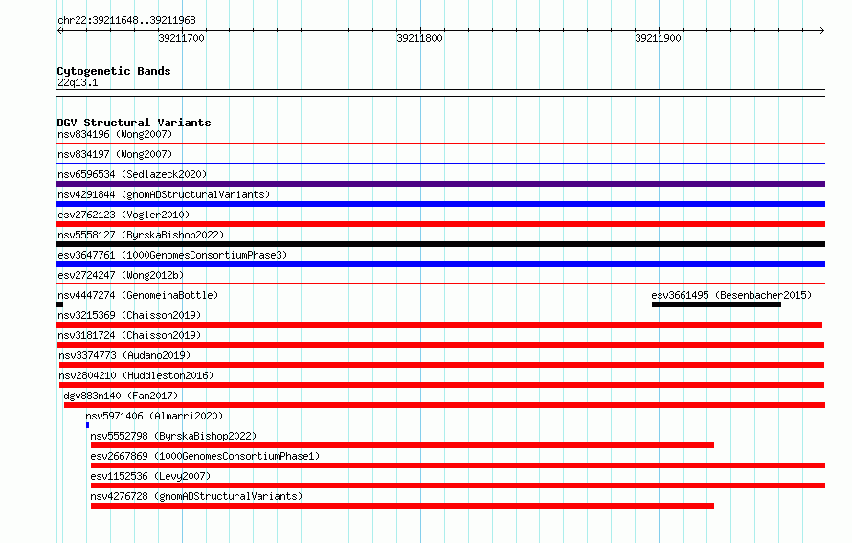Open dgv883n140 (Fan2017) label
The width and height of the screenshot is (852, 543).
click(121, 396)
